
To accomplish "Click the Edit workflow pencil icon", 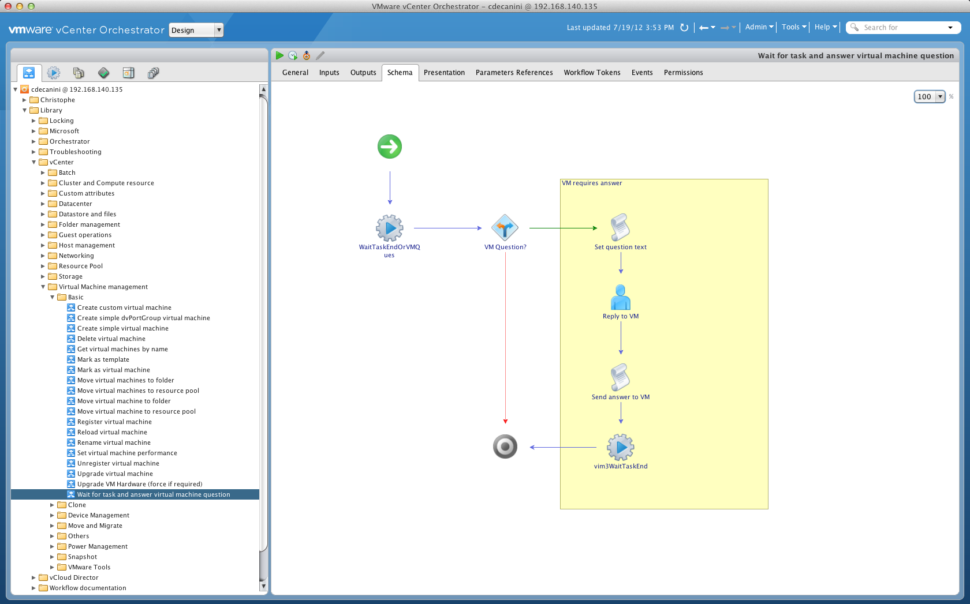I will [x=320, y=55].
